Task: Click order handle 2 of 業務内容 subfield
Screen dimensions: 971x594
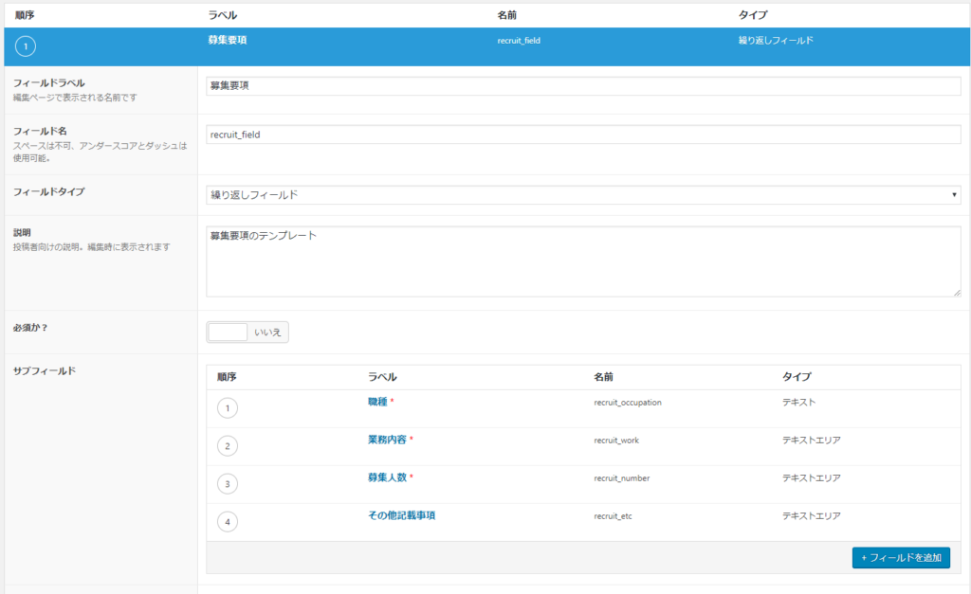Action: pos(227,446)
